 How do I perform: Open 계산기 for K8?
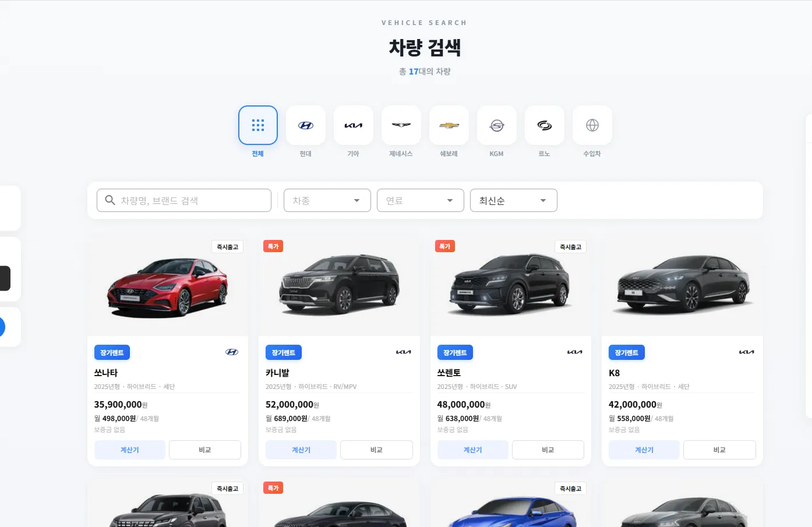[x=644, y=450]
